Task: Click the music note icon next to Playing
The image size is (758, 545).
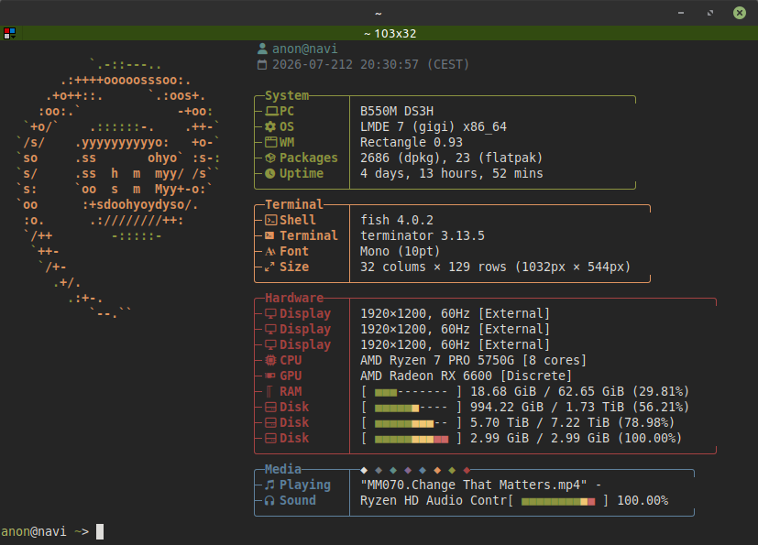Action: (x=269, y=485)
